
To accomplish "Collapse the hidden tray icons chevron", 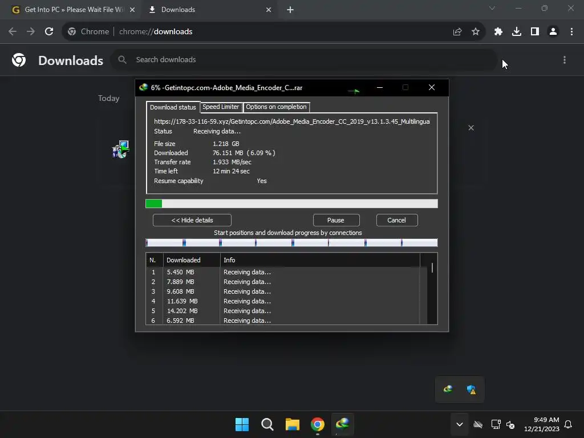I will (x=460, y=424).
